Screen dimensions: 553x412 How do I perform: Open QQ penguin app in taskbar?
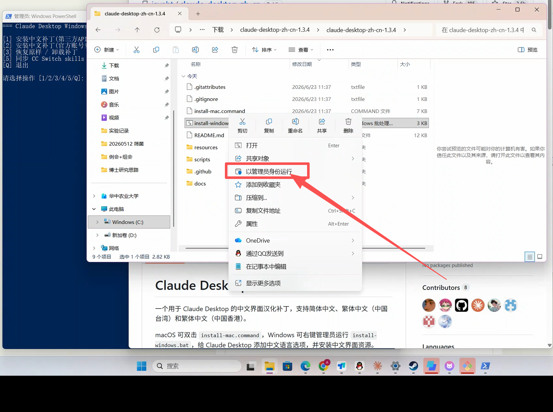[x=359, y=366]
